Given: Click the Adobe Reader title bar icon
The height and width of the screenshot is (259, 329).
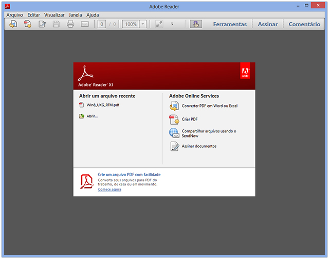Looking at the screenshot, I should [x=8, y=6].
